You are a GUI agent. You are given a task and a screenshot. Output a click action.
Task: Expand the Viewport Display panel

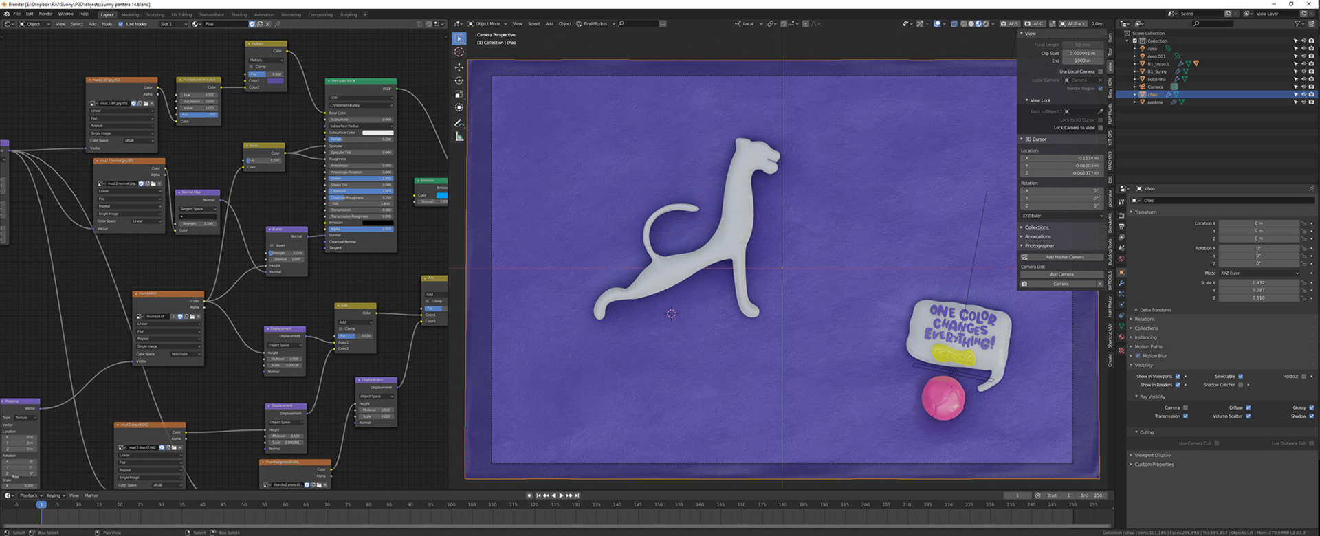point(1152,455)
